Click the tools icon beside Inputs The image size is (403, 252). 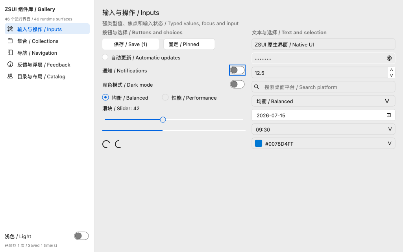(10, 29)
